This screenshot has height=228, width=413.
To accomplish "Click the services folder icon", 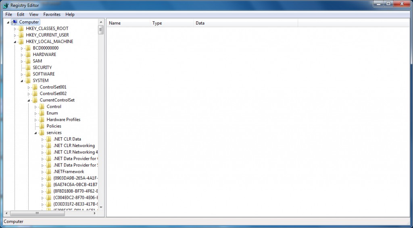I will tap(42, 133).
